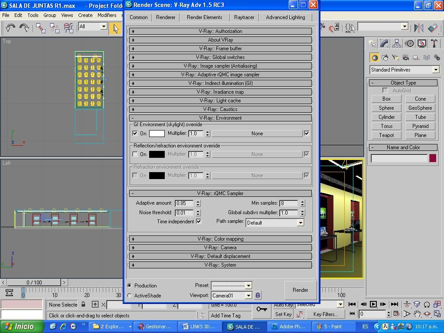Select the Cameras category icon
Image resolution: width=444 pixels, height=333 pixels.
coord(406,58)
